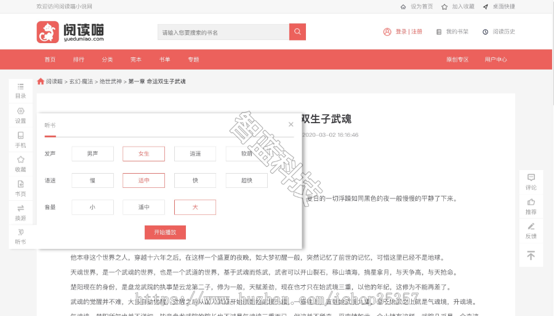This screenshot has height=316, width=554.
Task: Set volume to 适中
Action: 144,207
